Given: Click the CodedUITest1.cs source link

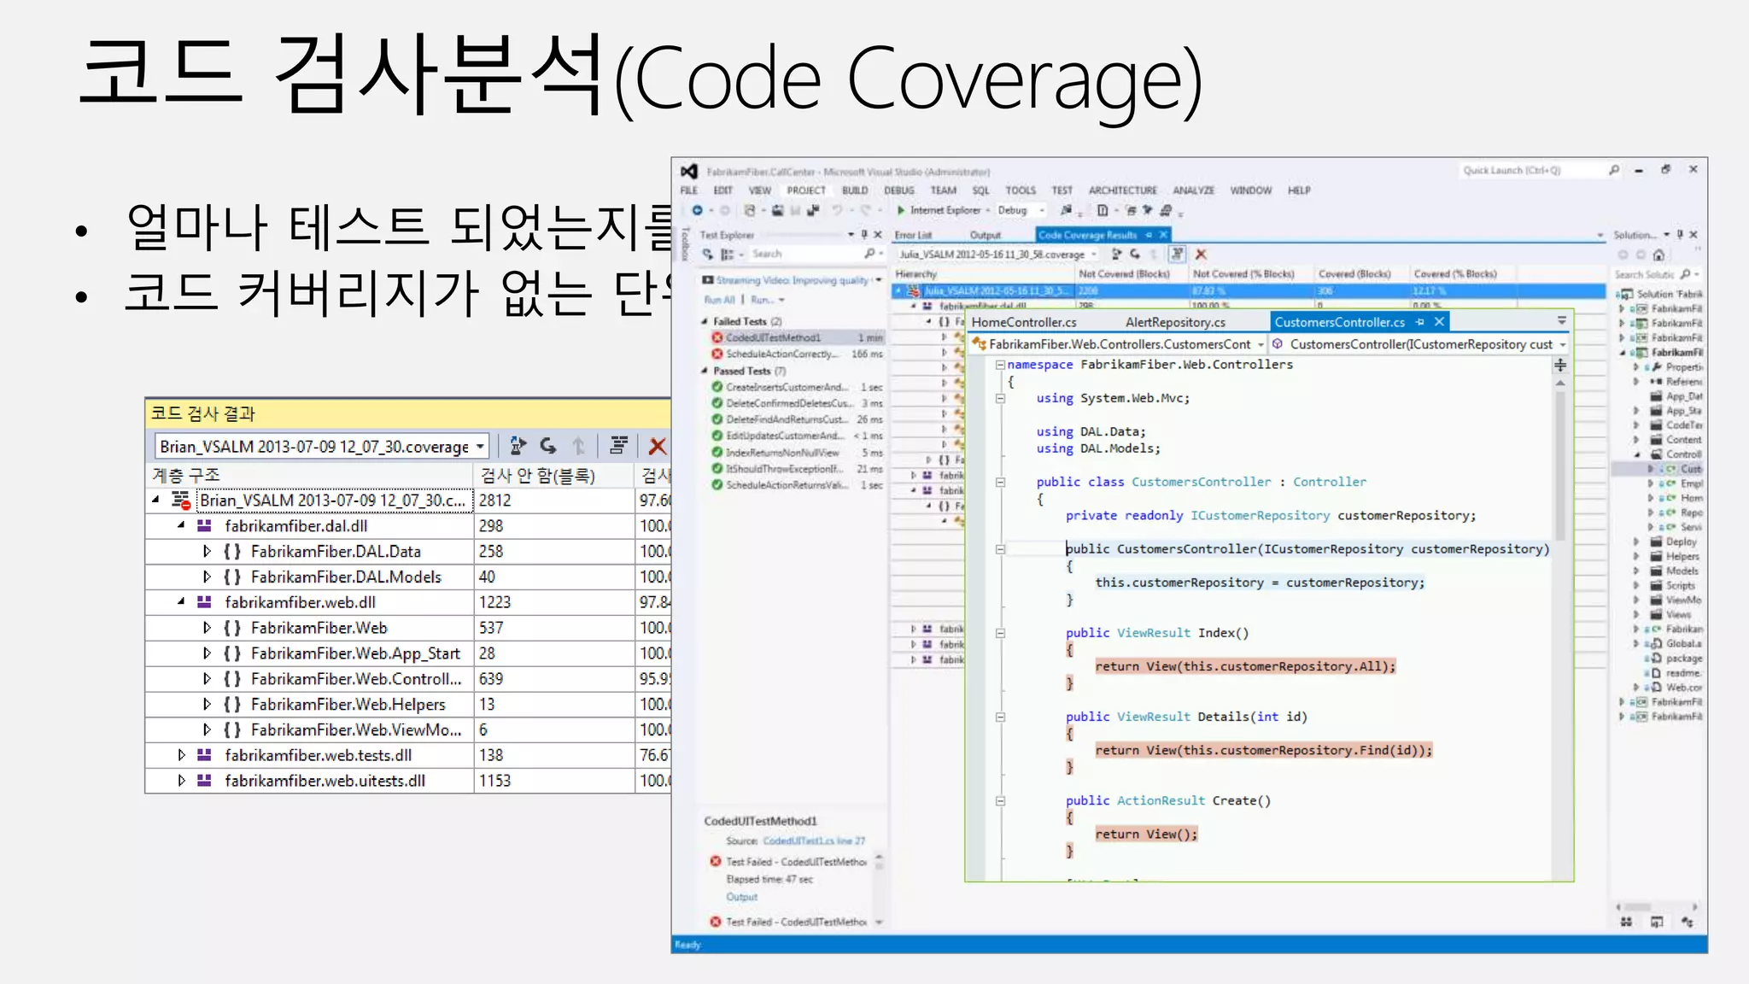Looking at the screenshot, I should (x=813, y=841).
